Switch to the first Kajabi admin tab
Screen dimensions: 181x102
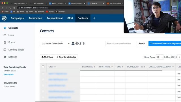tap(57, 3)
